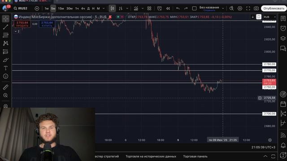Click the blue Купить buy button
The height and width of the screenshot is (161, 287).
pos(47,24)
